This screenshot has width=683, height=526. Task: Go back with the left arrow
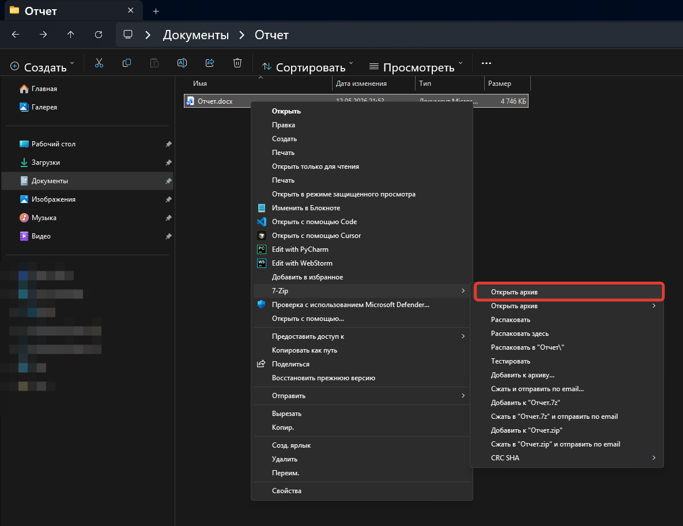pyautogui.click(x=16, y=35)
